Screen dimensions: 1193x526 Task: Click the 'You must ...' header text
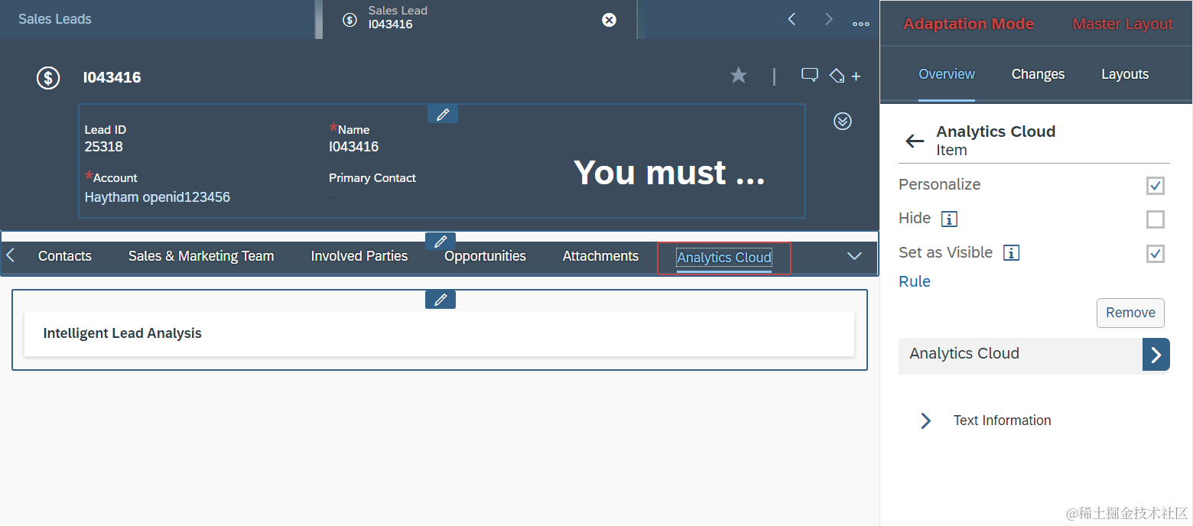click(669, 173)
